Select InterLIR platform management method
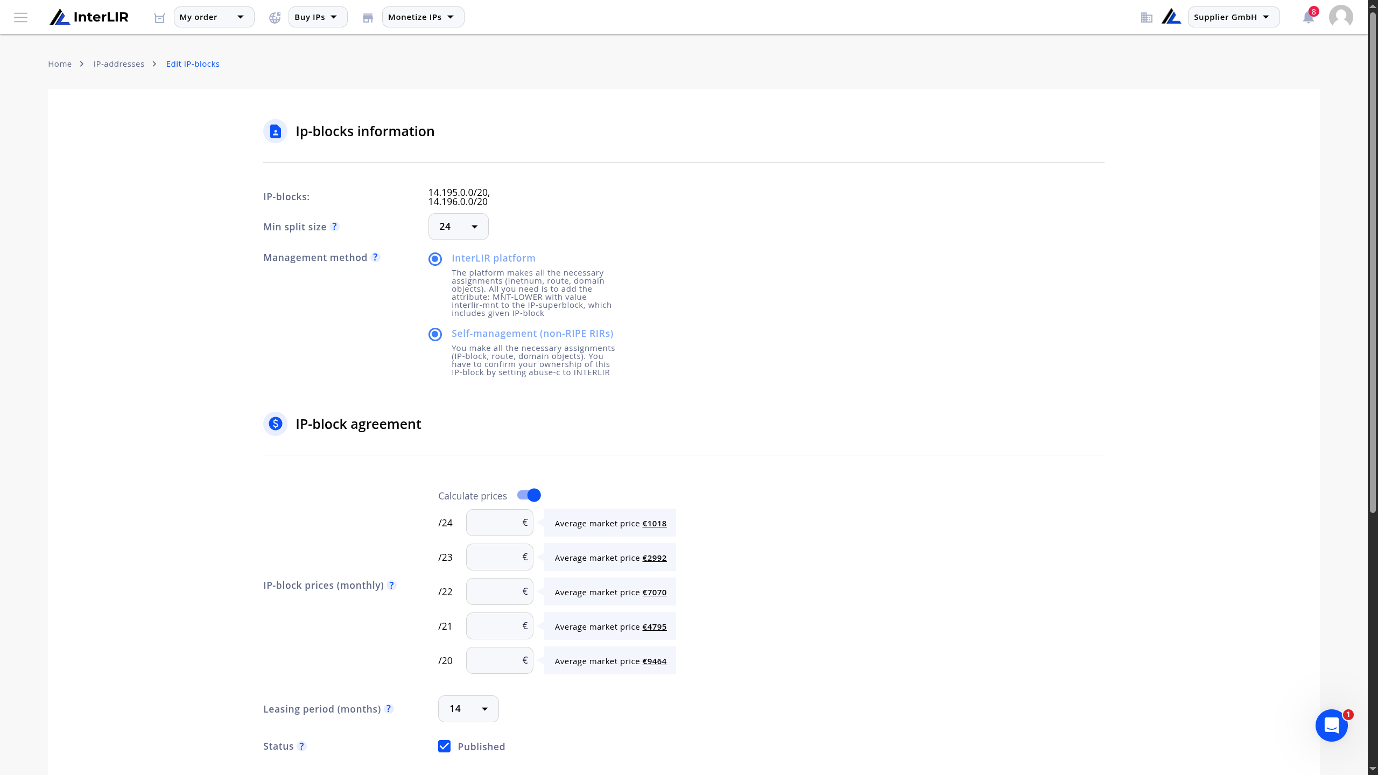 (x=435, y=259)
